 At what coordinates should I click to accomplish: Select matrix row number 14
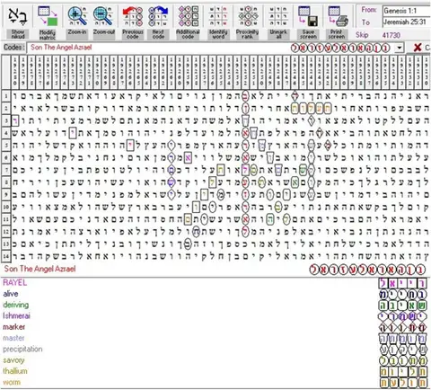tap(6, 256)
